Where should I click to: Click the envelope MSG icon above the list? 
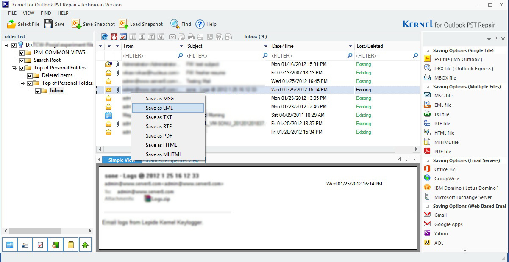coord(172,36)
